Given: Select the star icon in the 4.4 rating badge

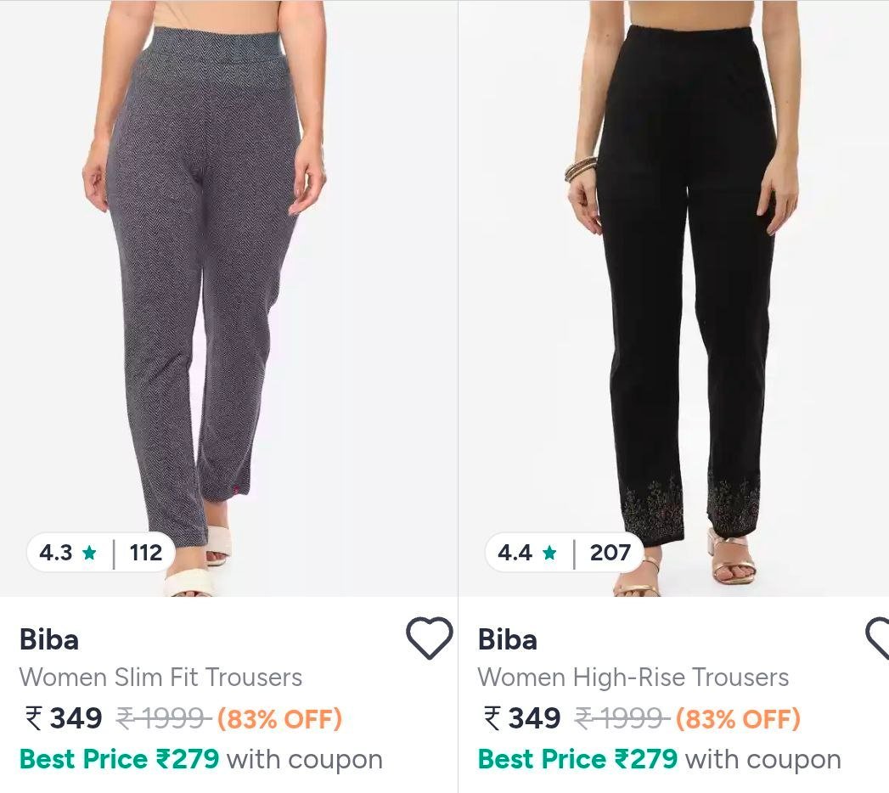Looking at the screenshot, I should click(548, 553).
